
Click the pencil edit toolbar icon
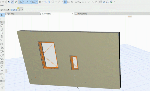click(x=104, y=2)
